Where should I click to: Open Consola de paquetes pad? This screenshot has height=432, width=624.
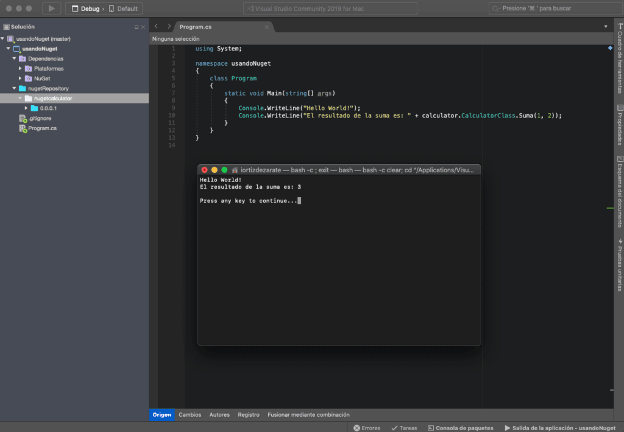(x=461, y=428)
